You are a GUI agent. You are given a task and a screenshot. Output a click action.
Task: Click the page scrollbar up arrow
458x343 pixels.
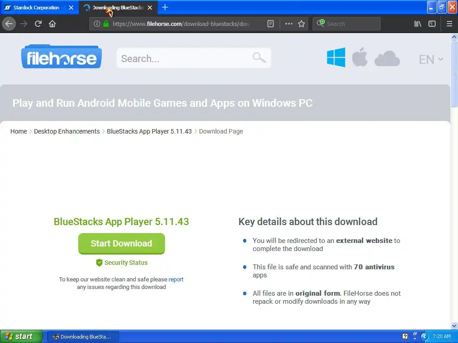click(454, 37)
